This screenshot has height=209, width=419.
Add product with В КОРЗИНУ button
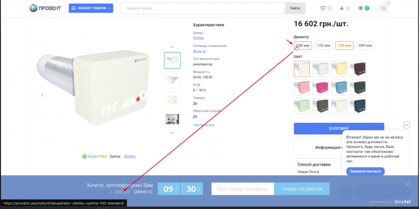pyautogui.click(x=339, y=128)
